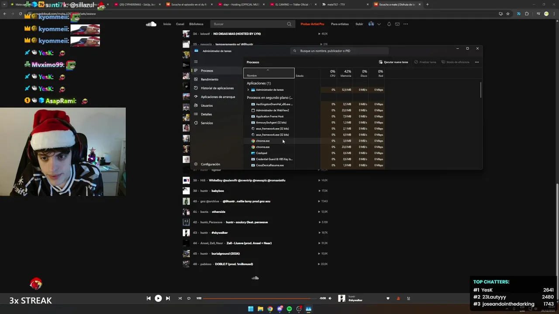Go to SoundCloud Inicio
The width and height of the screenshot is (559, 314).
pyautogui.click(x=167, y=24)
